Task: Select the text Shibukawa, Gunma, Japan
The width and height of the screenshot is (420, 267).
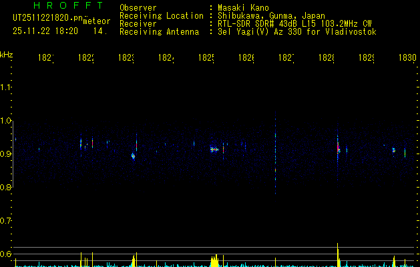Action: [271, 16]
